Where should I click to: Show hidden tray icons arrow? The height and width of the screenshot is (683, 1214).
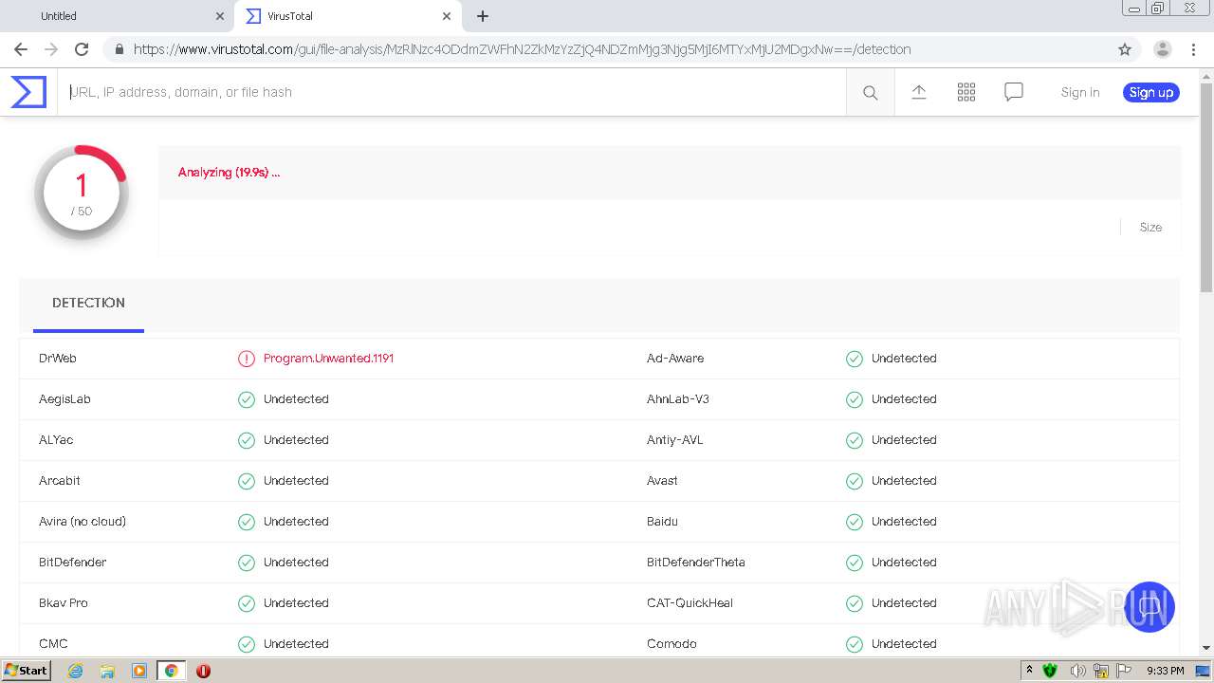click(x=1029, y=671)
